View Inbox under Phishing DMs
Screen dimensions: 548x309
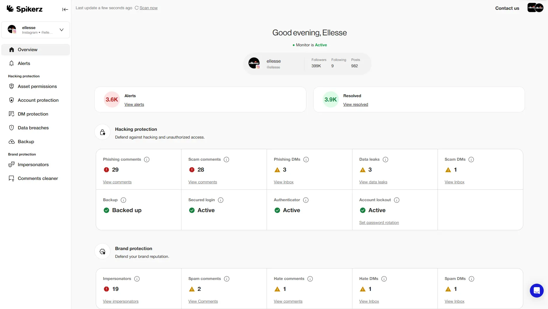pyautogui.click(x=284, y=182)
